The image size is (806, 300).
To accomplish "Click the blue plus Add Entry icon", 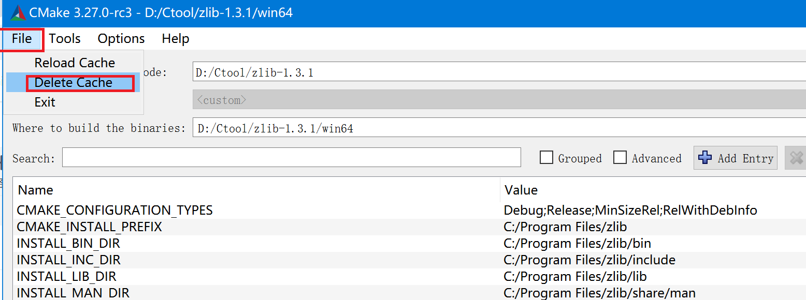I will pyautogui.click(x=705, y=158).
